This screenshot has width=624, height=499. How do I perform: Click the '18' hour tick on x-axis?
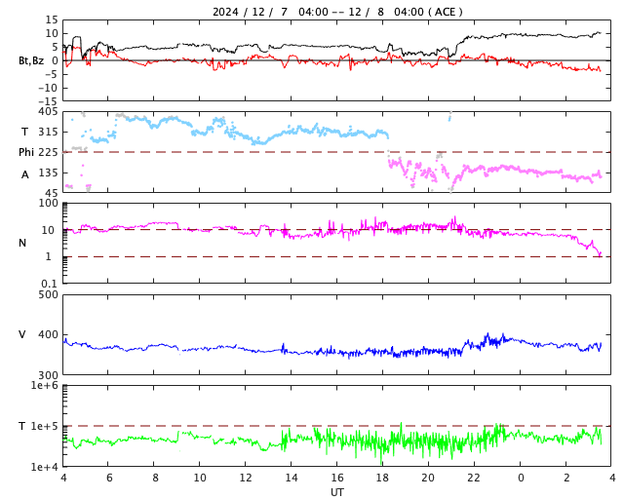tap(382, 478)
